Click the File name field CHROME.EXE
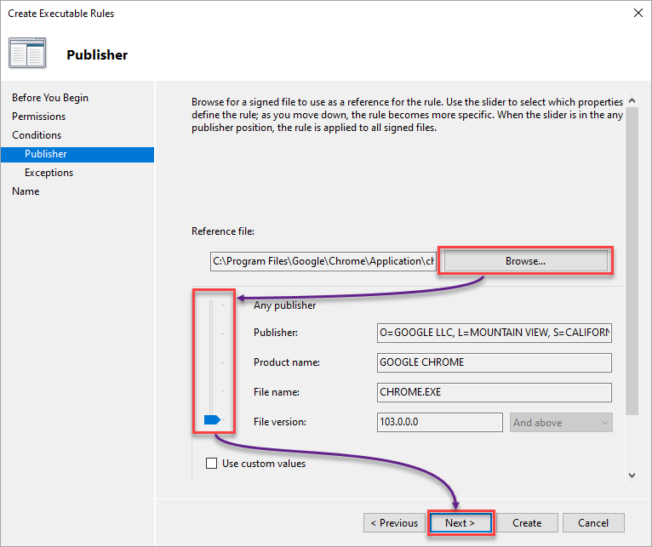 pyautogui.click(x=494, y=392)
